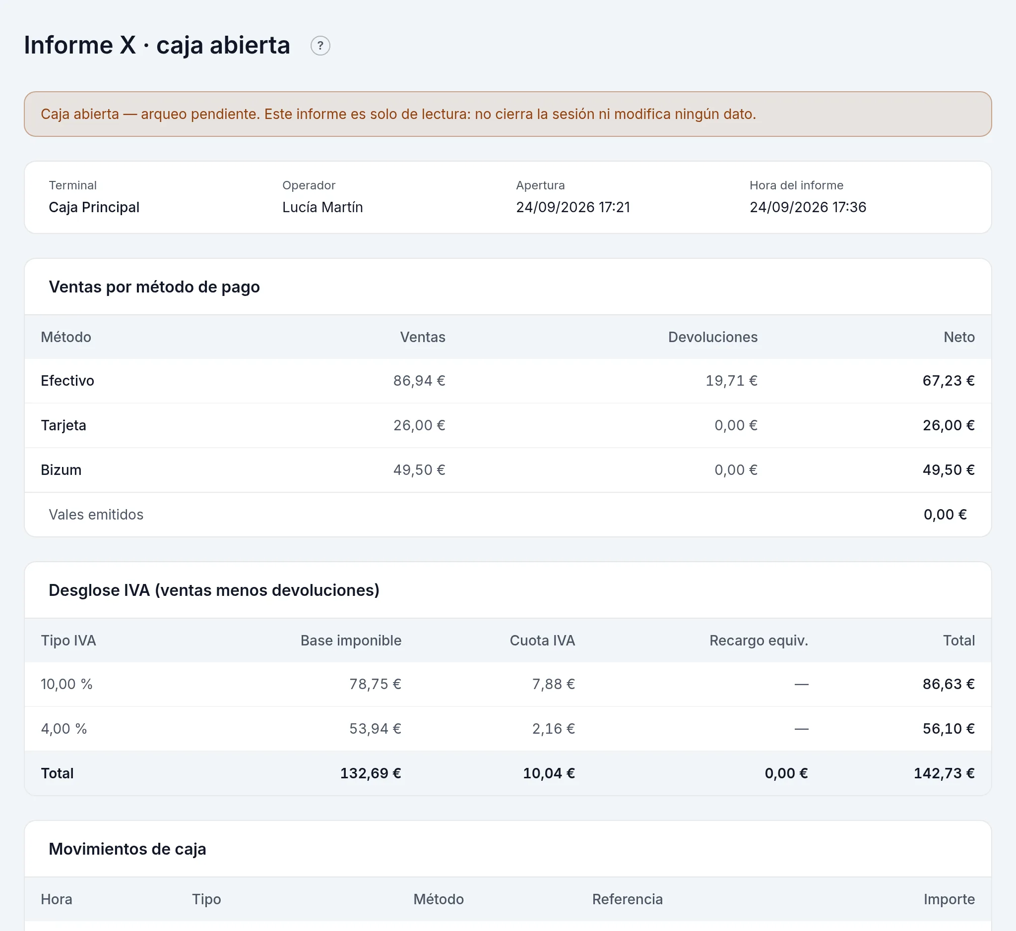Click the 'Importe' column header
The width and height of the screenshot is (1016, 931).
(x=949, y=899)
